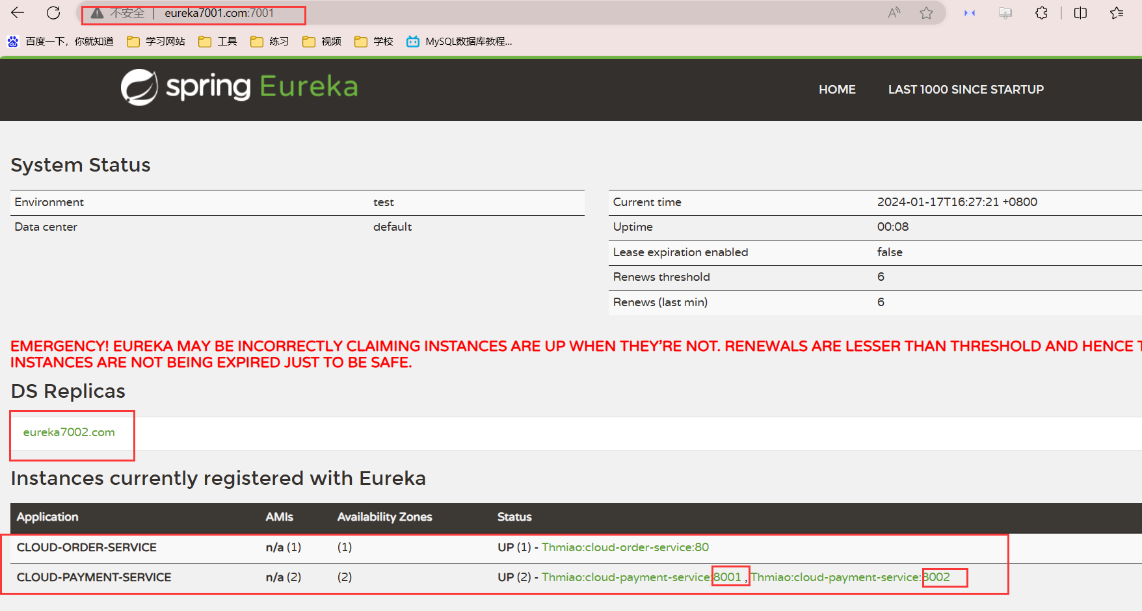Go to the HOME menu item
Image resolution: width=1142 pixels, height=611 pixels.
pyautogui.click(x=837, y=89)
